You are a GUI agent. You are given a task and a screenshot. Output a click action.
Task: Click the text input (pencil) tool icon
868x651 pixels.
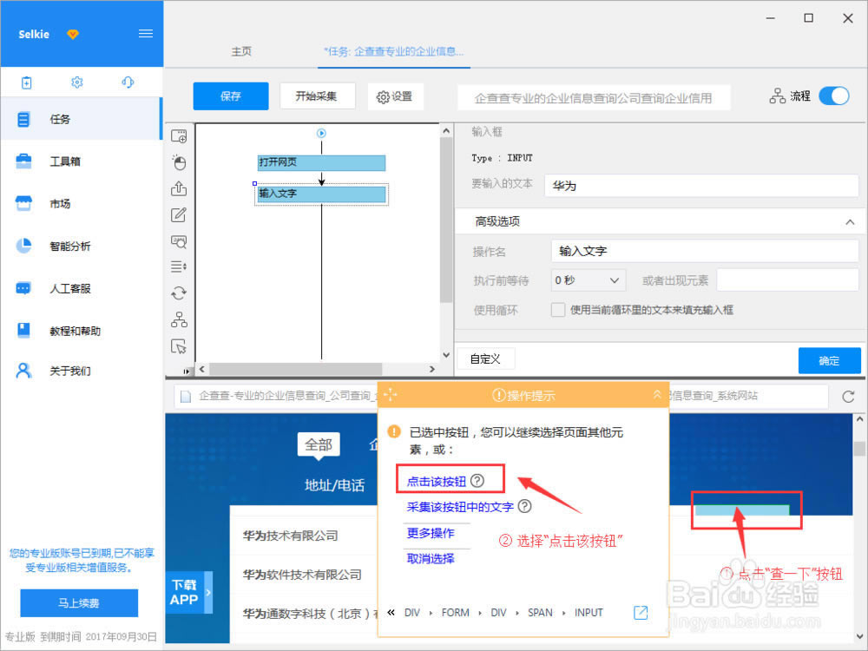[x=179, y=215]
